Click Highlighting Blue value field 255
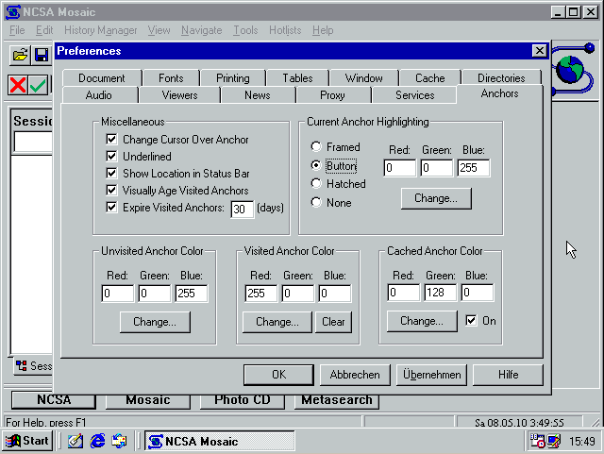The width and height of the screenshot is (604, 454). (474, 168)
